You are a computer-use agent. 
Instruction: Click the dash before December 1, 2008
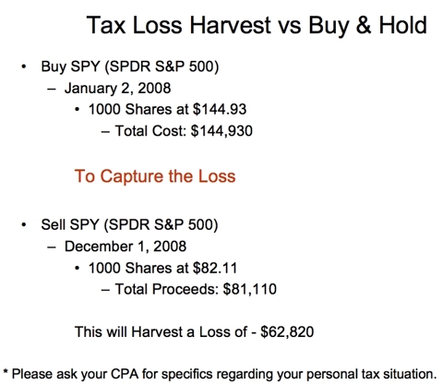[x=52, y=247]
